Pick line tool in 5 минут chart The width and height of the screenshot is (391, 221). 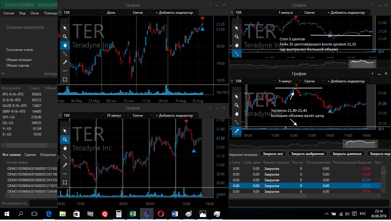point(237,122)
